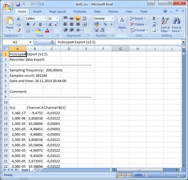Toggle bottom align for the cell text
This screenshot has height=180, width=188.
click(x=78, y=18)
